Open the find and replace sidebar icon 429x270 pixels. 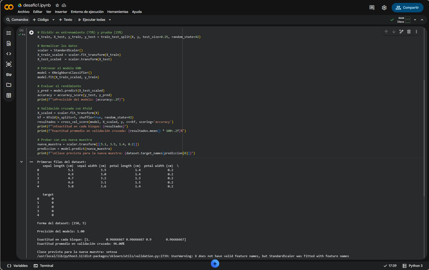[x=9, y=43]
